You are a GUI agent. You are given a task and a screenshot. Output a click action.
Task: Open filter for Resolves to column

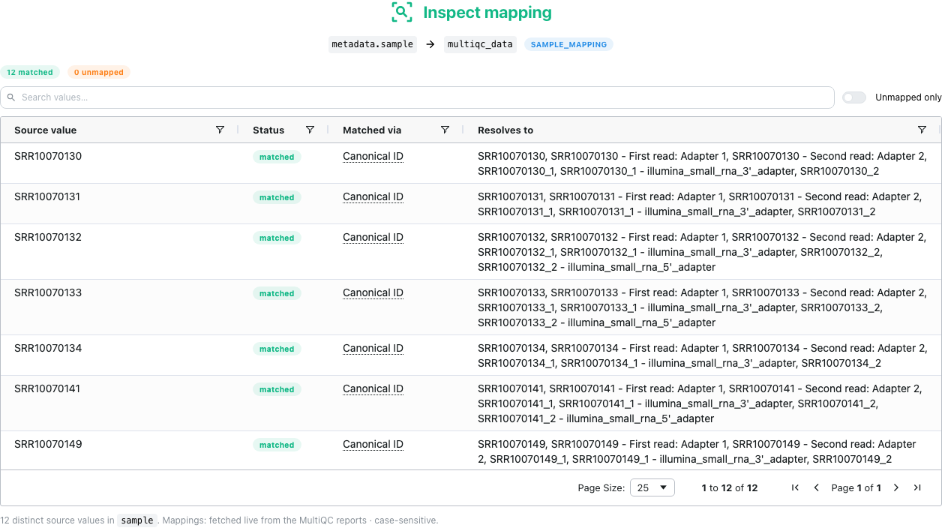922,130
